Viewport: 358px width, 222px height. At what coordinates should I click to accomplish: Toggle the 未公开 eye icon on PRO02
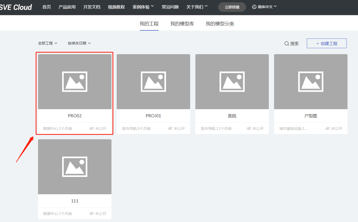pos(92,129)
